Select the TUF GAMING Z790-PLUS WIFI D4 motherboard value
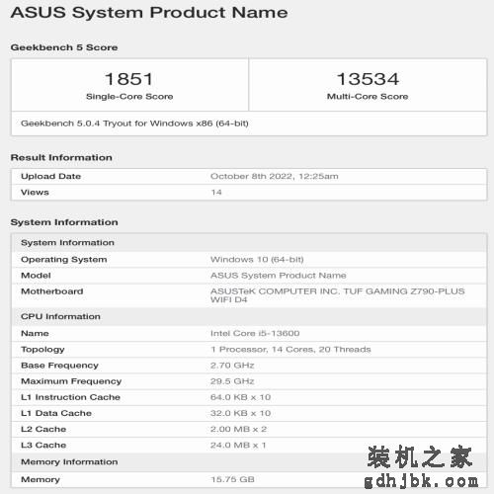Image resolution: width=494 pixels, height=494 pixels. click(338, 295)
